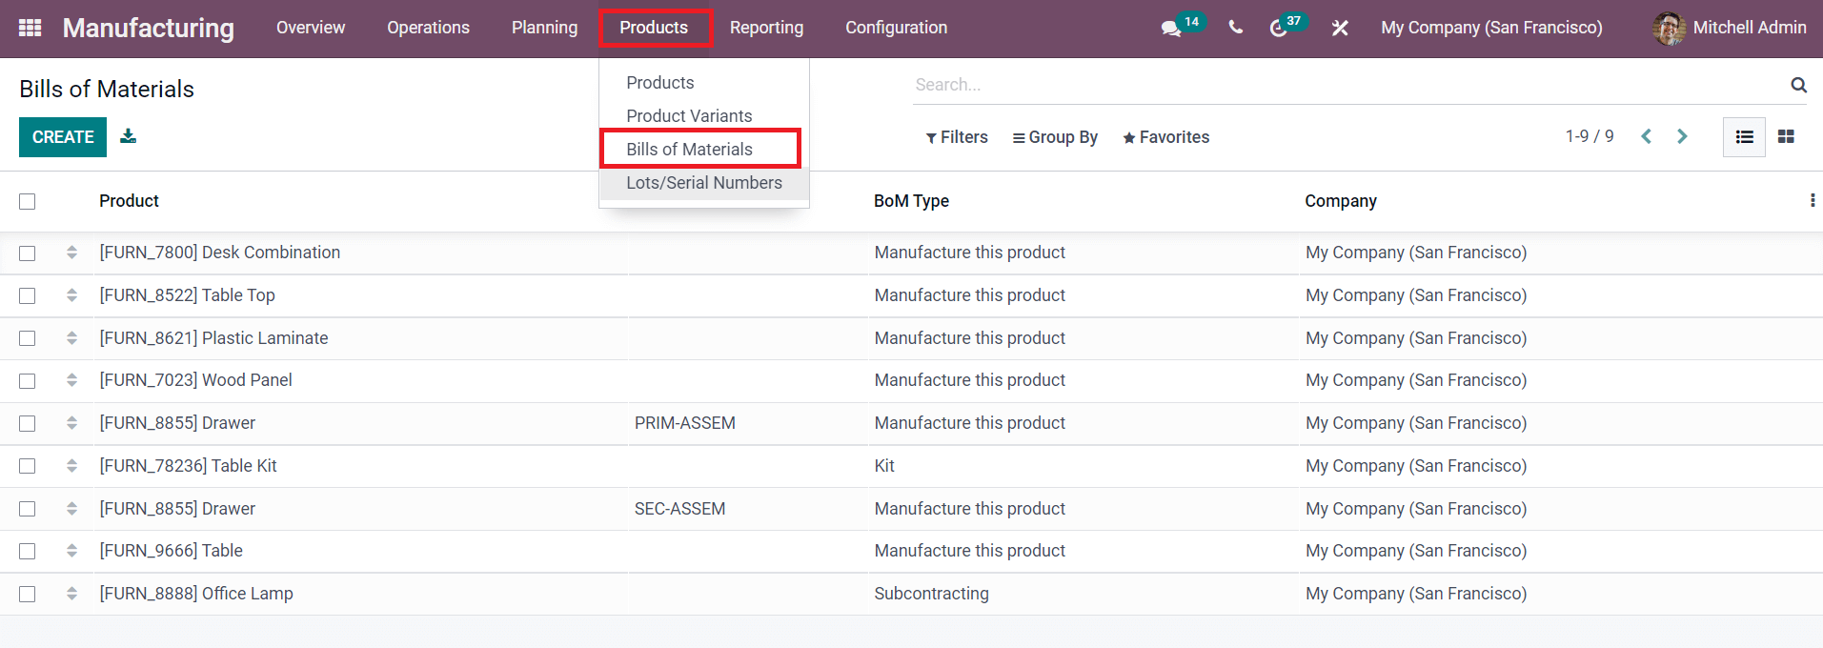This screenshot has width=1823, height=648.
Task: Open optional columns three-dot menu
Action: (1812, 200)
